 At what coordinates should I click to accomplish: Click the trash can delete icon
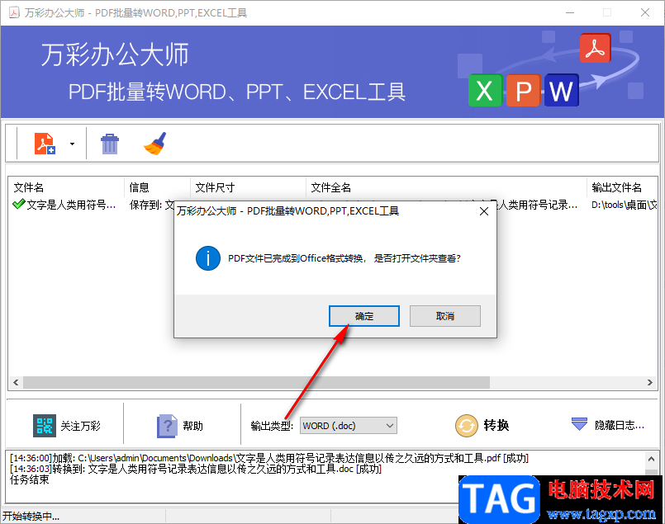pos(110,144)
